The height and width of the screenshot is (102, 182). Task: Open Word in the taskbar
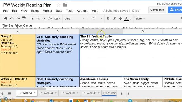pos(86,101)
